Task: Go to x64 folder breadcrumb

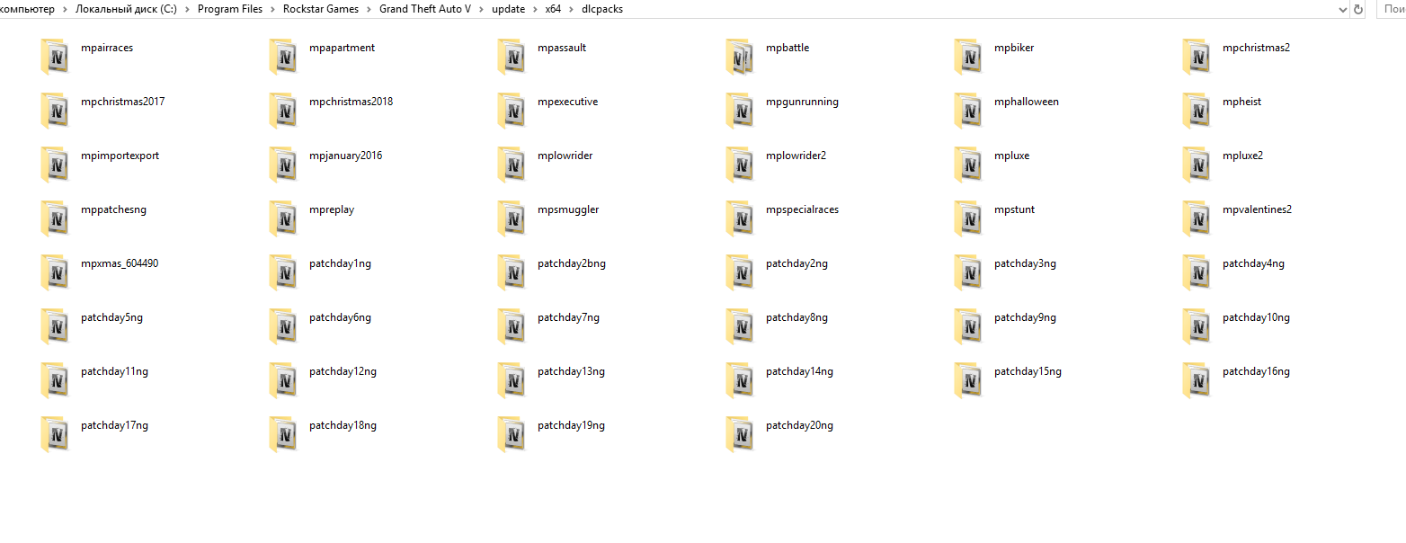Action: coord(553,9)
